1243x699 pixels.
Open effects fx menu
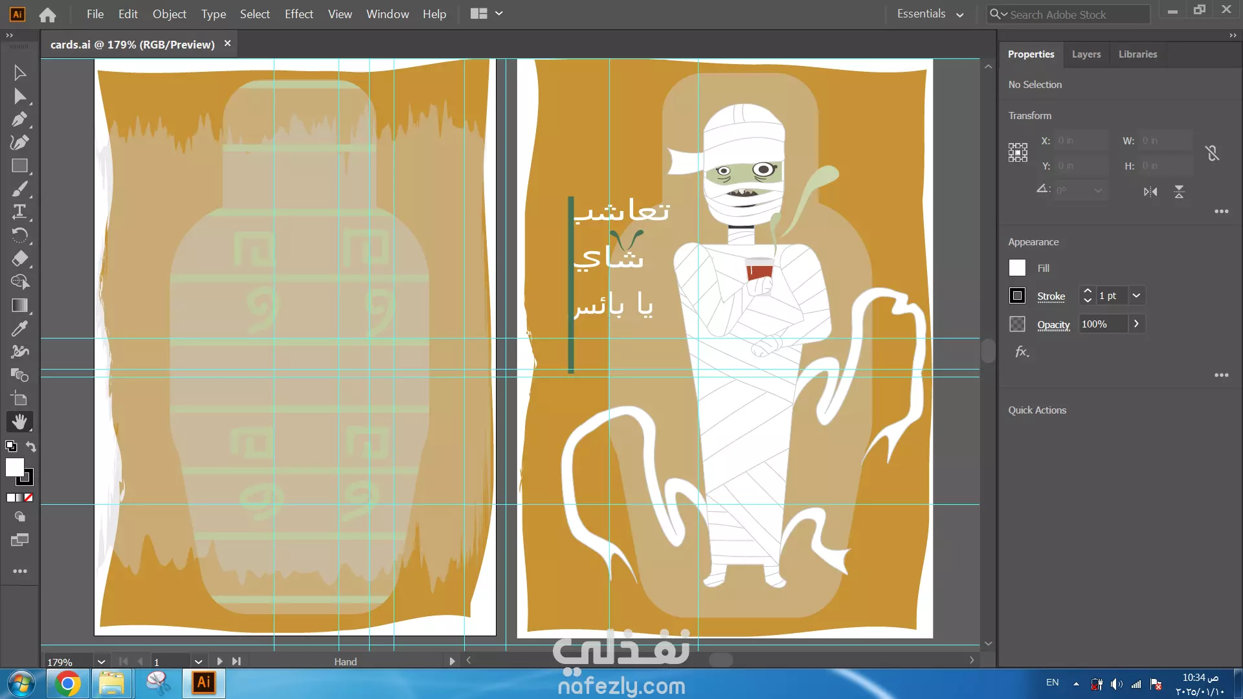pyautogui.click(x=1022, y=351)
